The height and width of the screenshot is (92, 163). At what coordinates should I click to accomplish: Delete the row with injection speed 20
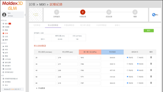click(151, 57)
